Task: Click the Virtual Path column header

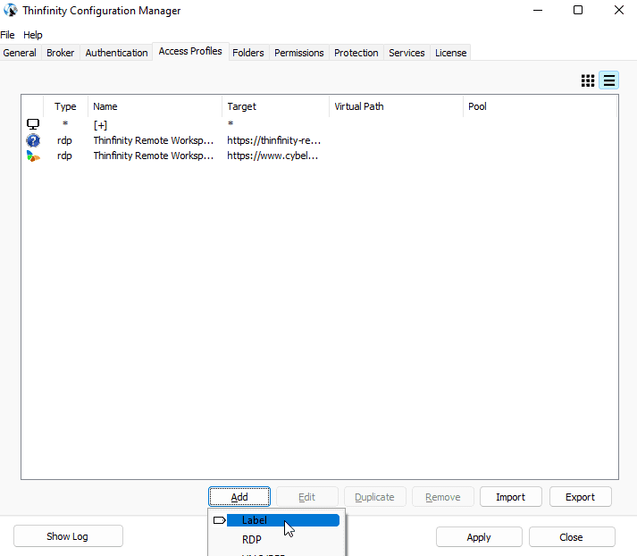Action: coord(396,106)
